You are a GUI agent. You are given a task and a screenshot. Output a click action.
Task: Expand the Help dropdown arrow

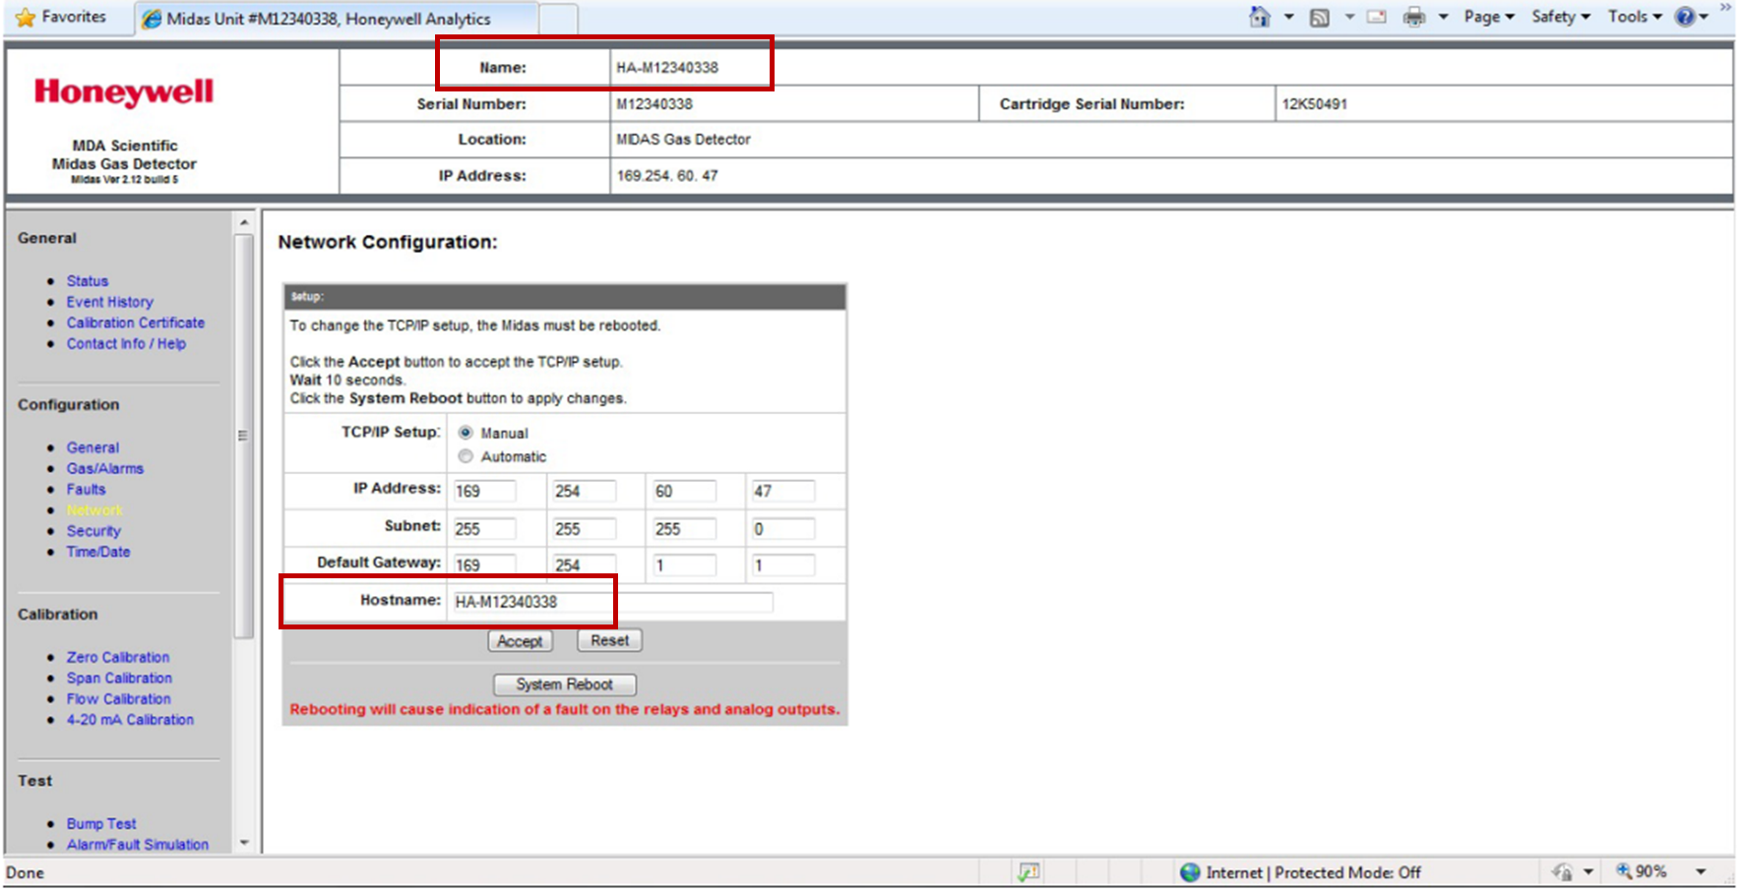click(1704, 17)
